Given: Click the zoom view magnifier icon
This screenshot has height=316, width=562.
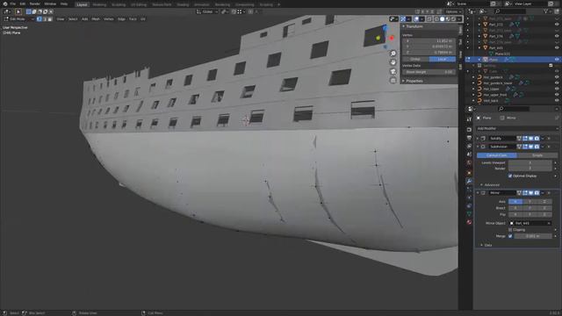Looking at the screenshot, I should point(393,54).
